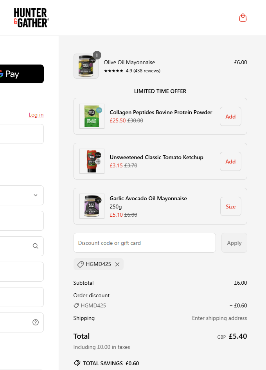
Task: Add Unsweetened Classic Tomato Ketchup
Action: pyautogui.click(x=230, y=162)
